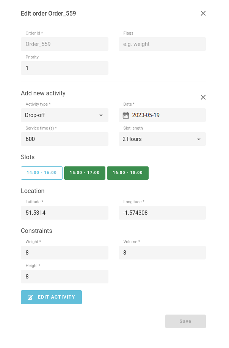
Task: Toggle the 16:00 - 18:00 slot
Action: (128, 173)
